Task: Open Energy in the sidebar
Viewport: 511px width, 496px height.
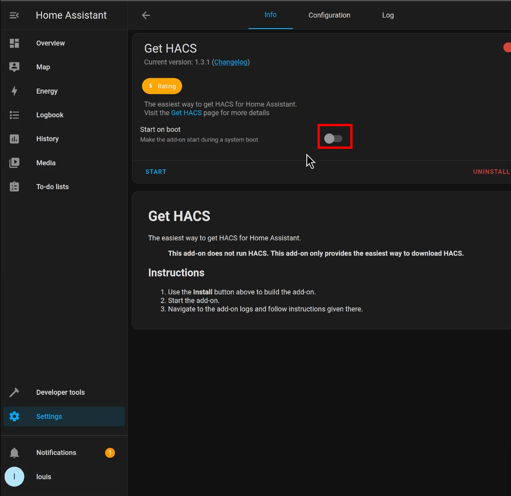Action: 64,91
